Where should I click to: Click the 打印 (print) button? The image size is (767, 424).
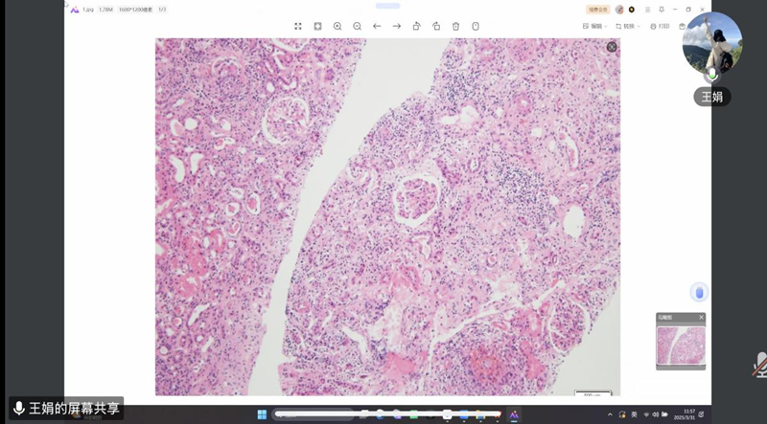[x=660, y=27]
